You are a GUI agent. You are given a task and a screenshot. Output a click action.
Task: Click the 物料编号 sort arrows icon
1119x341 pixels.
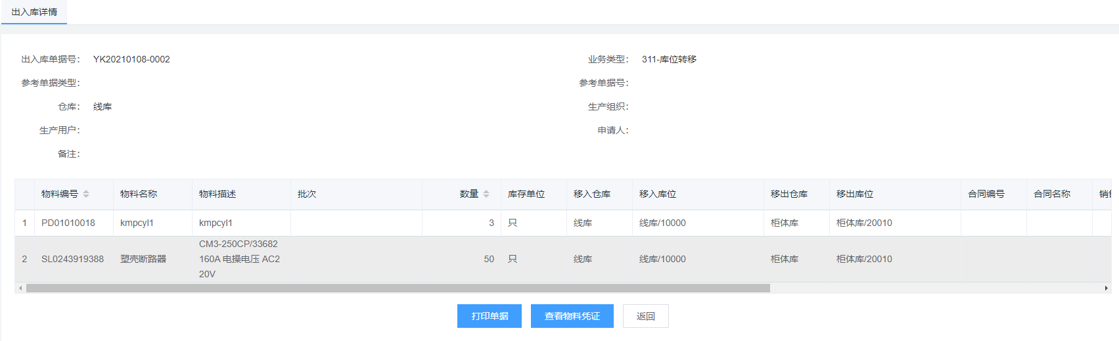[x=86, y=194]
